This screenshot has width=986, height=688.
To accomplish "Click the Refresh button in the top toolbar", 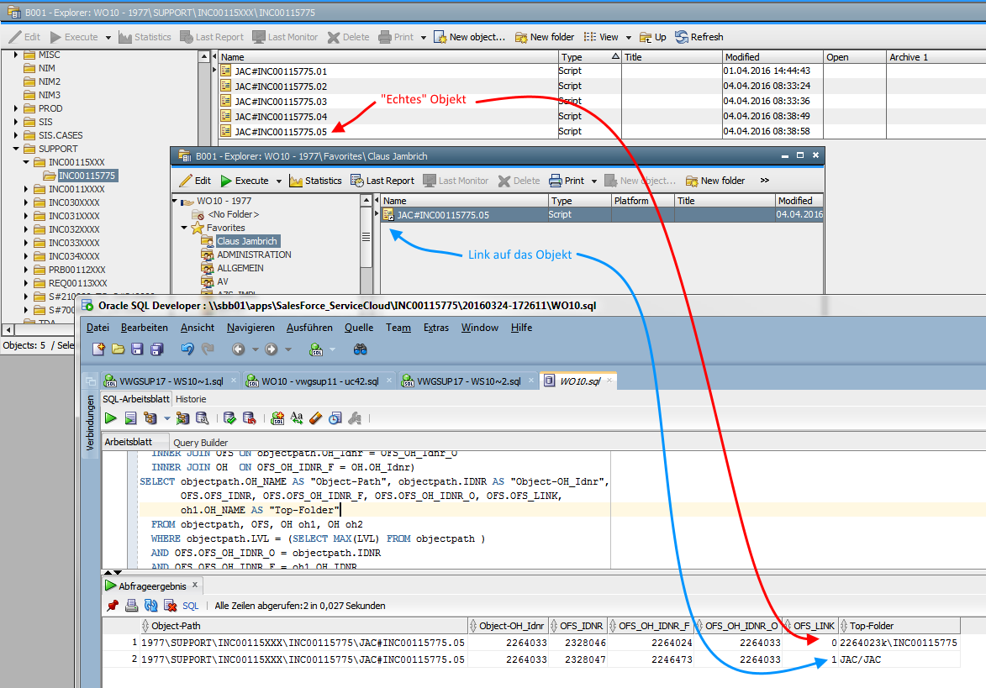I will point(699,37).
